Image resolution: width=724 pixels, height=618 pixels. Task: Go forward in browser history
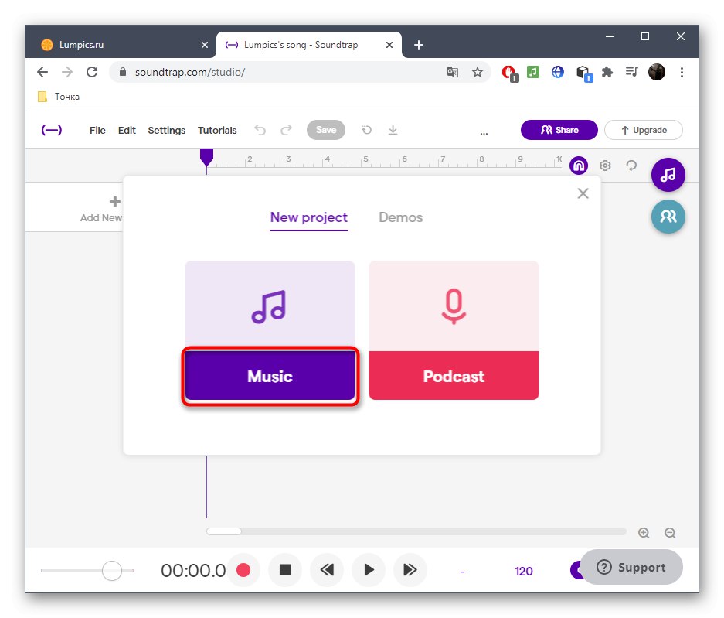[67, 72]
